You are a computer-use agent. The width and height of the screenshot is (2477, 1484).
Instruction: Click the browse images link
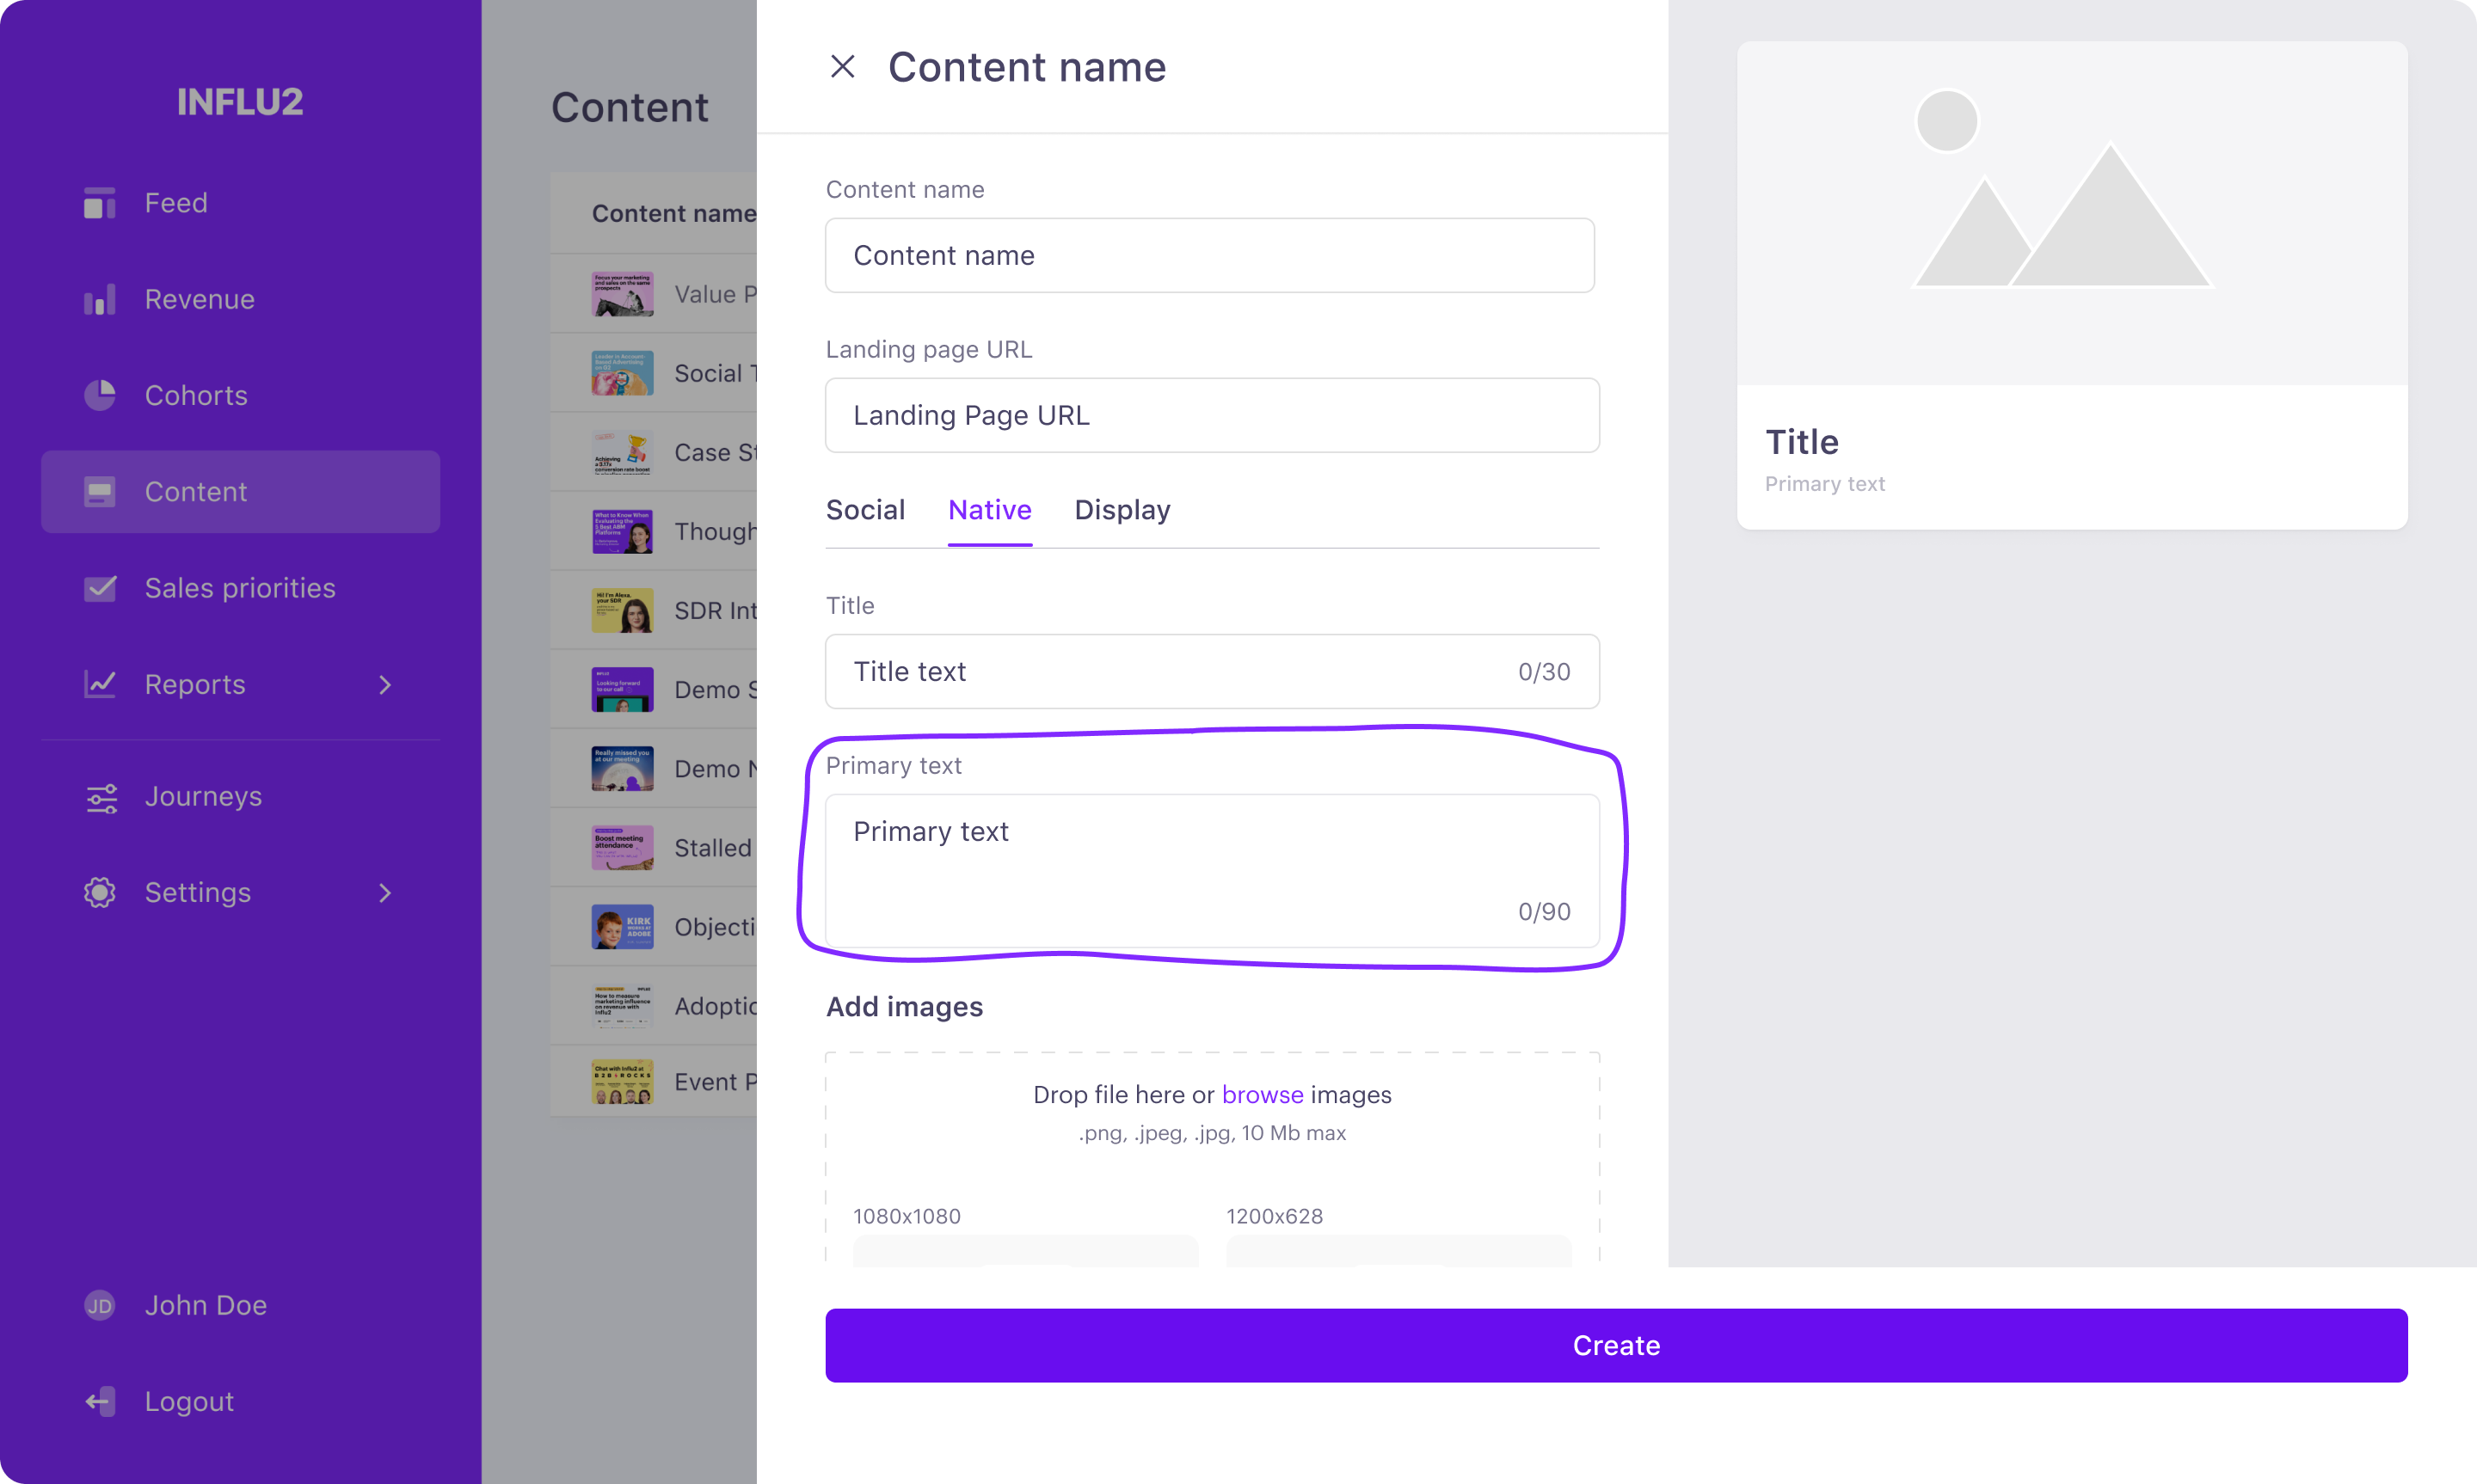[x=1262, y=1095]
